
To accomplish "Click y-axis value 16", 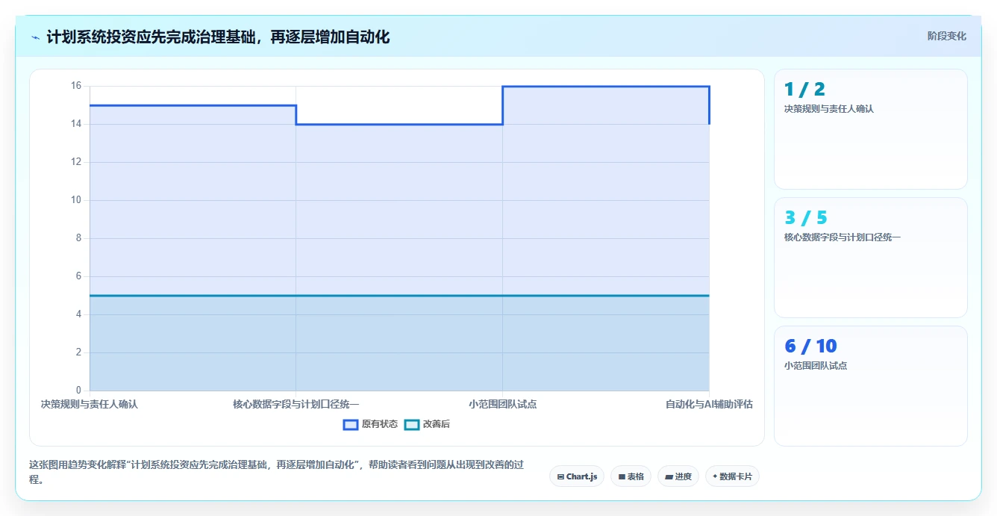I will pyautogui.click(x=75, y=86).
